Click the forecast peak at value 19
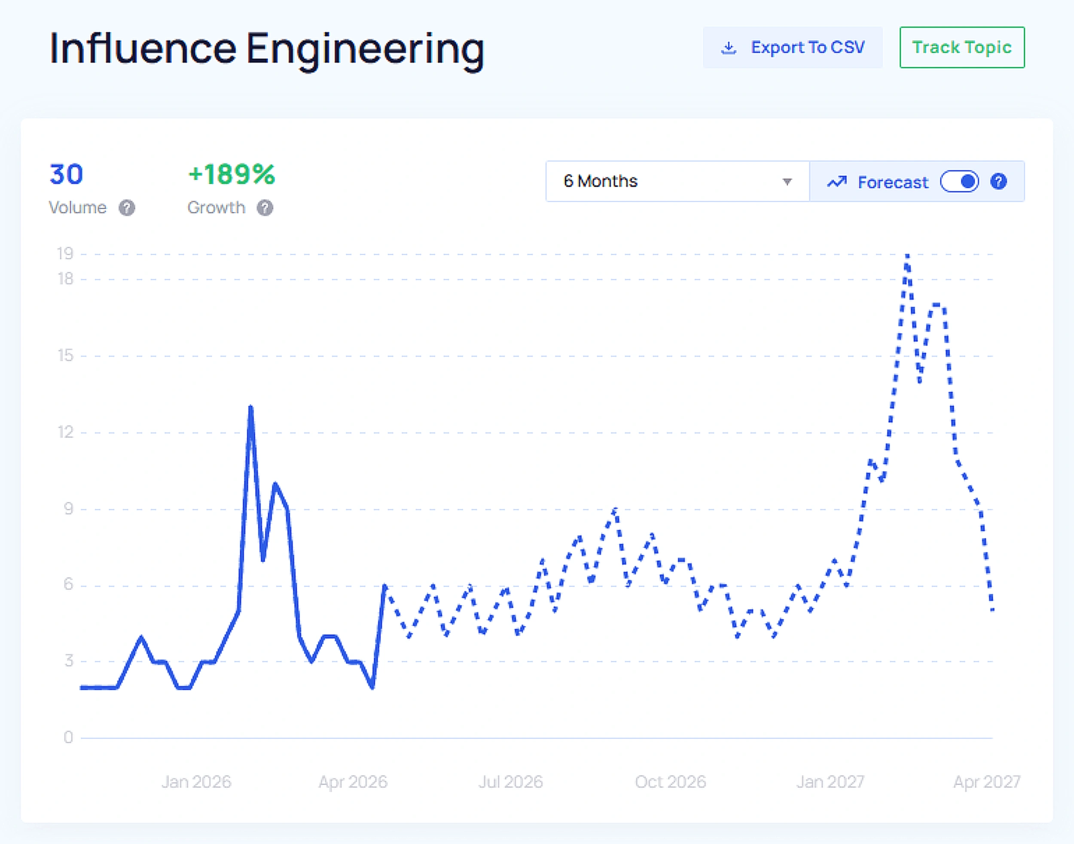The image size is (1074, 844). (907, 256)
